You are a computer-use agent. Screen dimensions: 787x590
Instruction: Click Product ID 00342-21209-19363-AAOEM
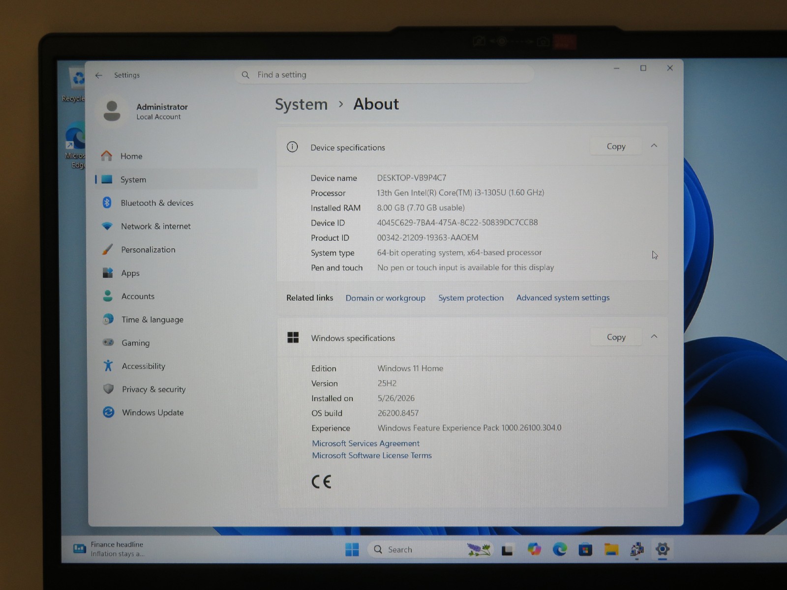[427, 237]
